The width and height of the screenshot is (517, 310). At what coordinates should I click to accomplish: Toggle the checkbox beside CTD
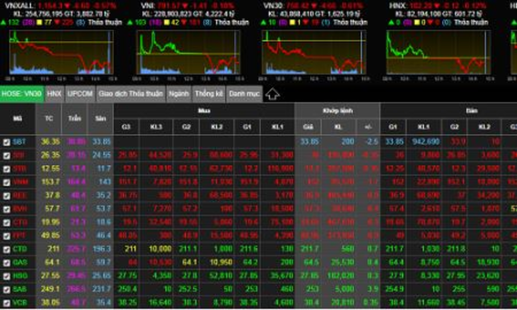click(x=6, y=249)
